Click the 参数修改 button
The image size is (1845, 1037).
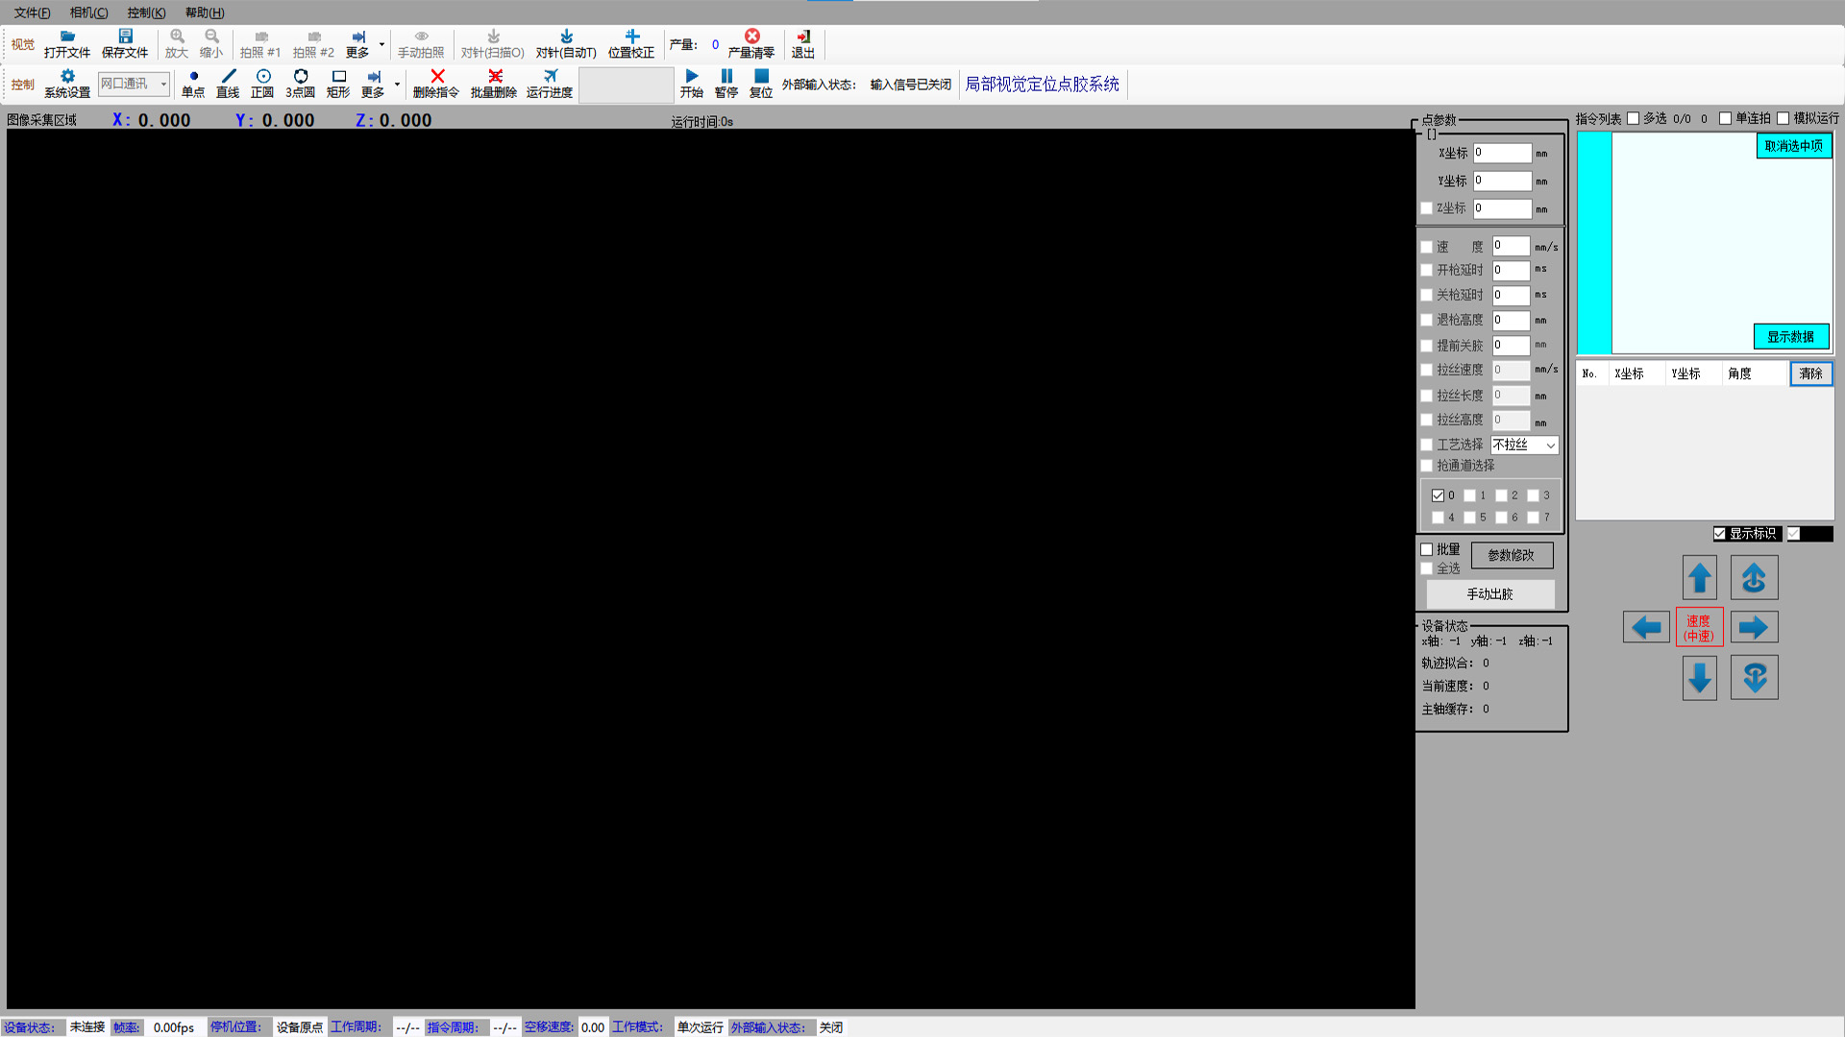(1511, 555)
